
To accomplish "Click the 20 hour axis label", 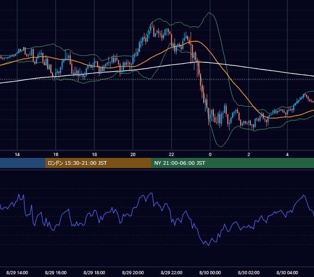I will pyautogui.click(x=133, y=155).
